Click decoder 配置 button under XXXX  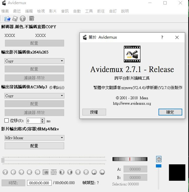pos(34,43)
